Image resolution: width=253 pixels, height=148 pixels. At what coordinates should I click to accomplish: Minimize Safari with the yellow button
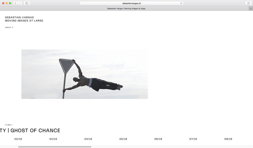[x=7, y=3]
